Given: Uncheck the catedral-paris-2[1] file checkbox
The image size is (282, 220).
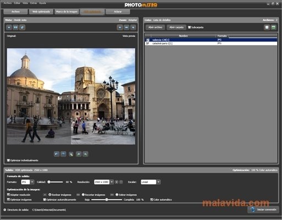Looking at the screenshot, I should click(148, 44).
